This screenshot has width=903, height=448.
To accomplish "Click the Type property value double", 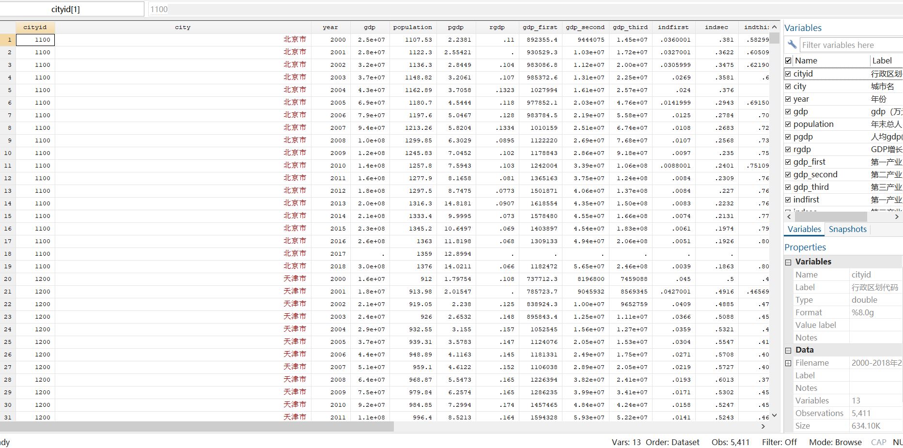I will tap(864, 300).
